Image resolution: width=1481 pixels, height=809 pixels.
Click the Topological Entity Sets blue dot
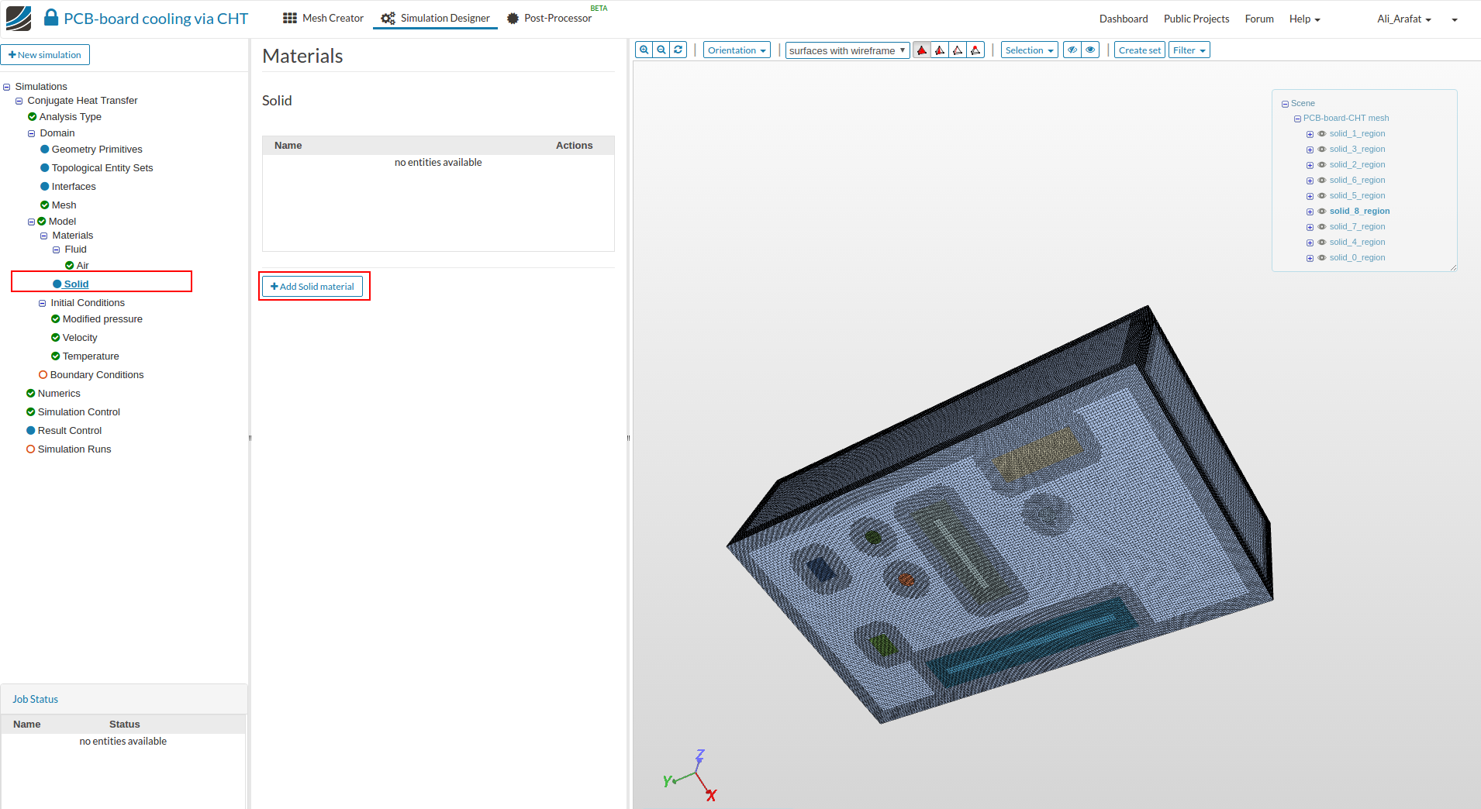pos(44,168)
